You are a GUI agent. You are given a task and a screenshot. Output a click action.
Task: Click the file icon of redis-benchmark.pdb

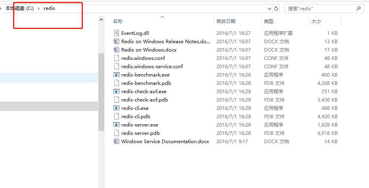117,83
